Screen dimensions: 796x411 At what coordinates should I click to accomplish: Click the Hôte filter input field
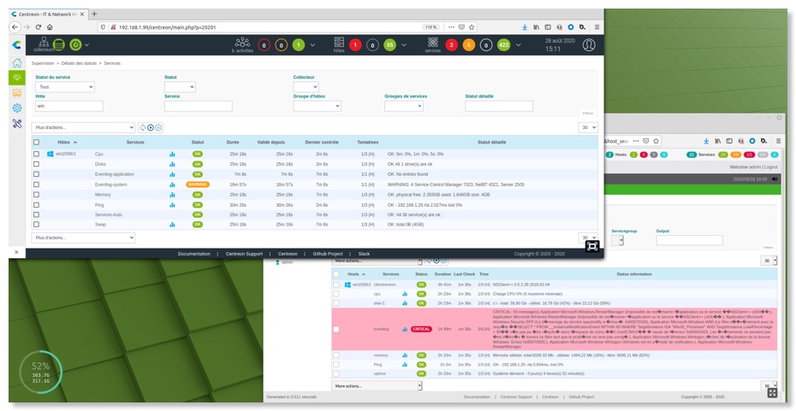coord(68,106)
